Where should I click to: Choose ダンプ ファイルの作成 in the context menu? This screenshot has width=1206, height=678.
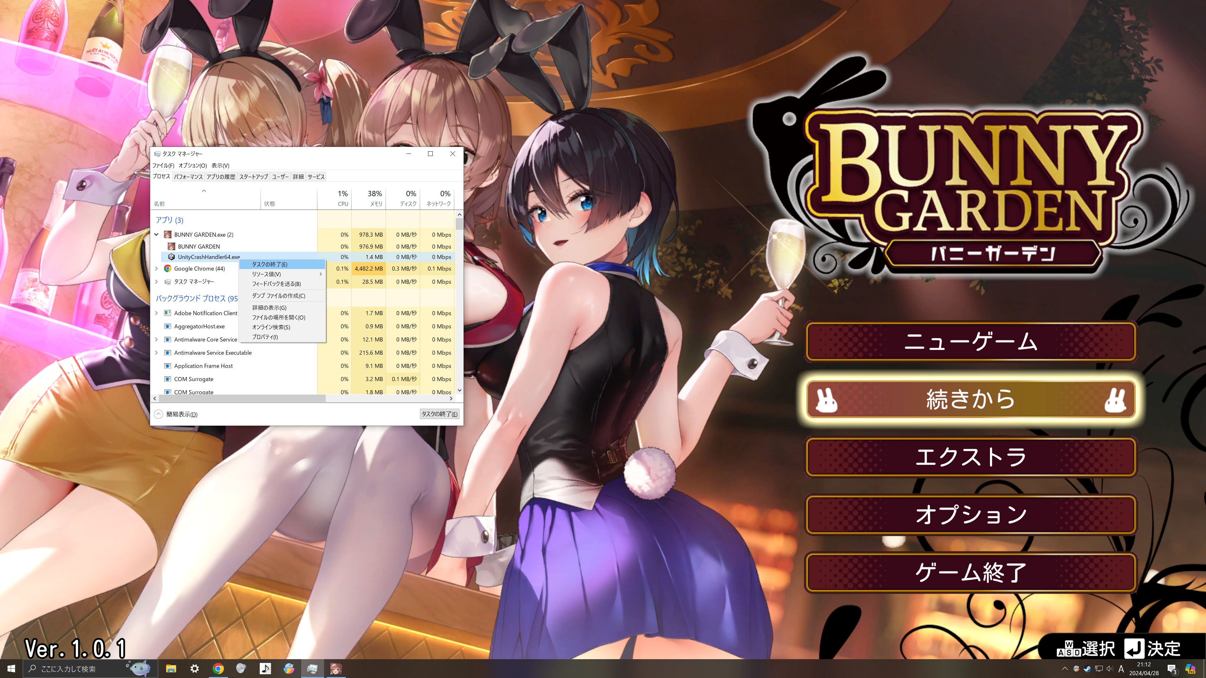pos(282,296)
